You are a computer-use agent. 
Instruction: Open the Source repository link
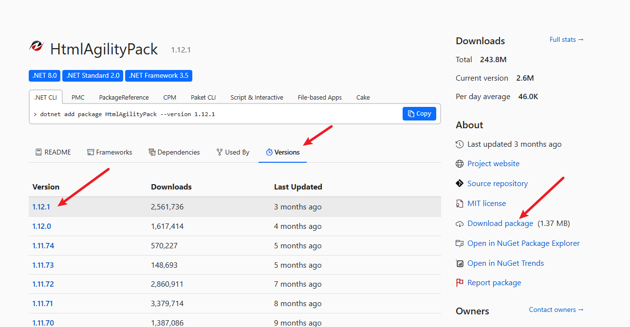point(498,183)
